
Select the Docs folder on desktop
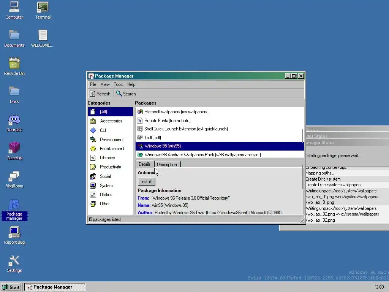click(x=14, y=95)
